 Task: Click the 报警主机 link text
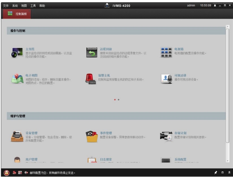pyautogui.click(x=104, y=75)
